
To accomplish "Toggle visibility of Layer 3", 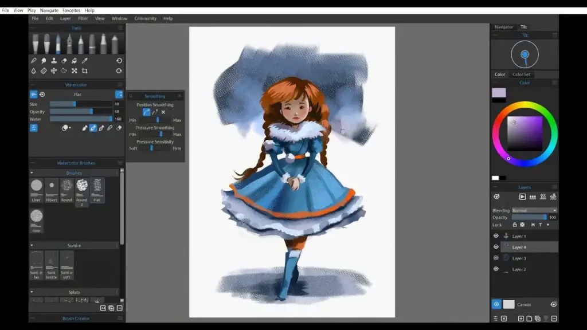I will [495, 258].
